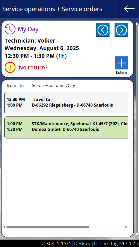Add a return trip with plus button
This screenshot has width=139, height=247.
121,63
